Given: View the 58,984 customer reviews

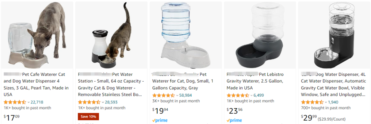Looking at the screenshot, I should click(185, 95).
